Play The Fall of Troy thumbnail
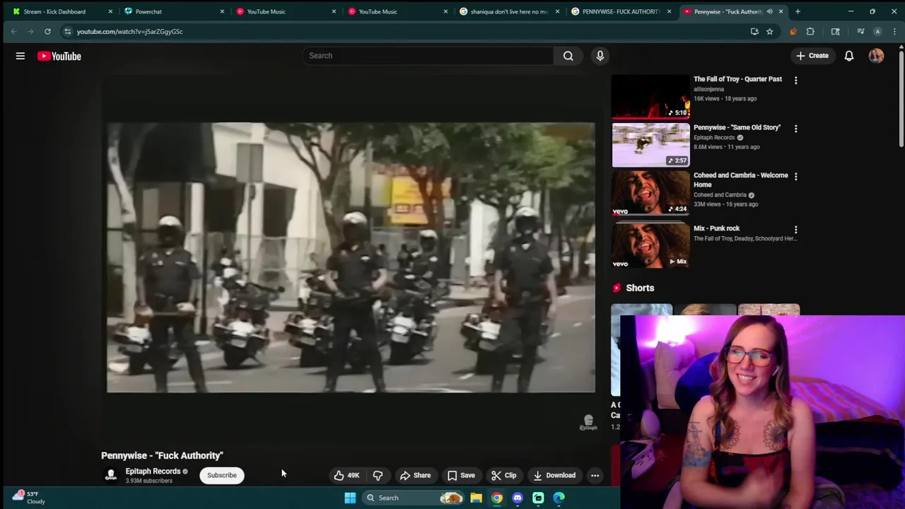Screen dimensions: 905x509 point(650,97)
